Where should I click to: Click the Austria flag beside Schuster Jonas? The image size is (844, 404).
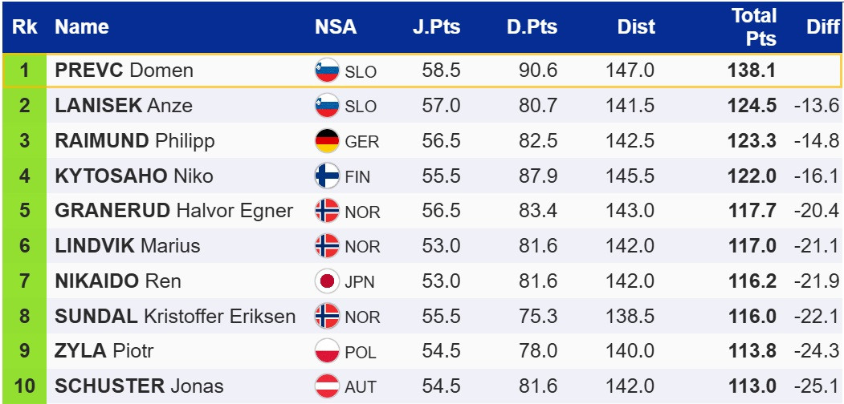click(x=327, y=386)
